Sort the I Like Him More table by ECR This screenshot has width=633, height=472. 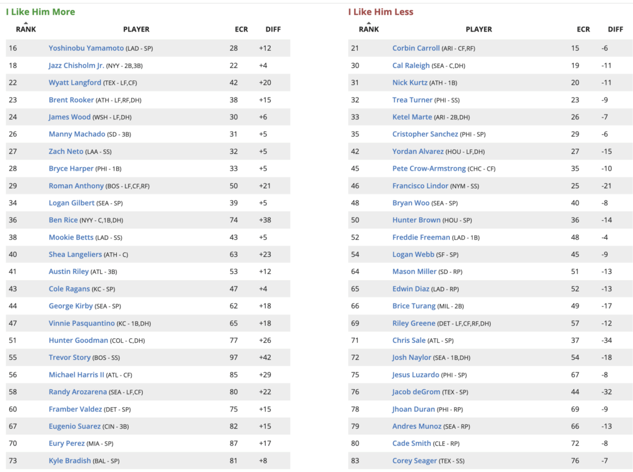(241, 29)
